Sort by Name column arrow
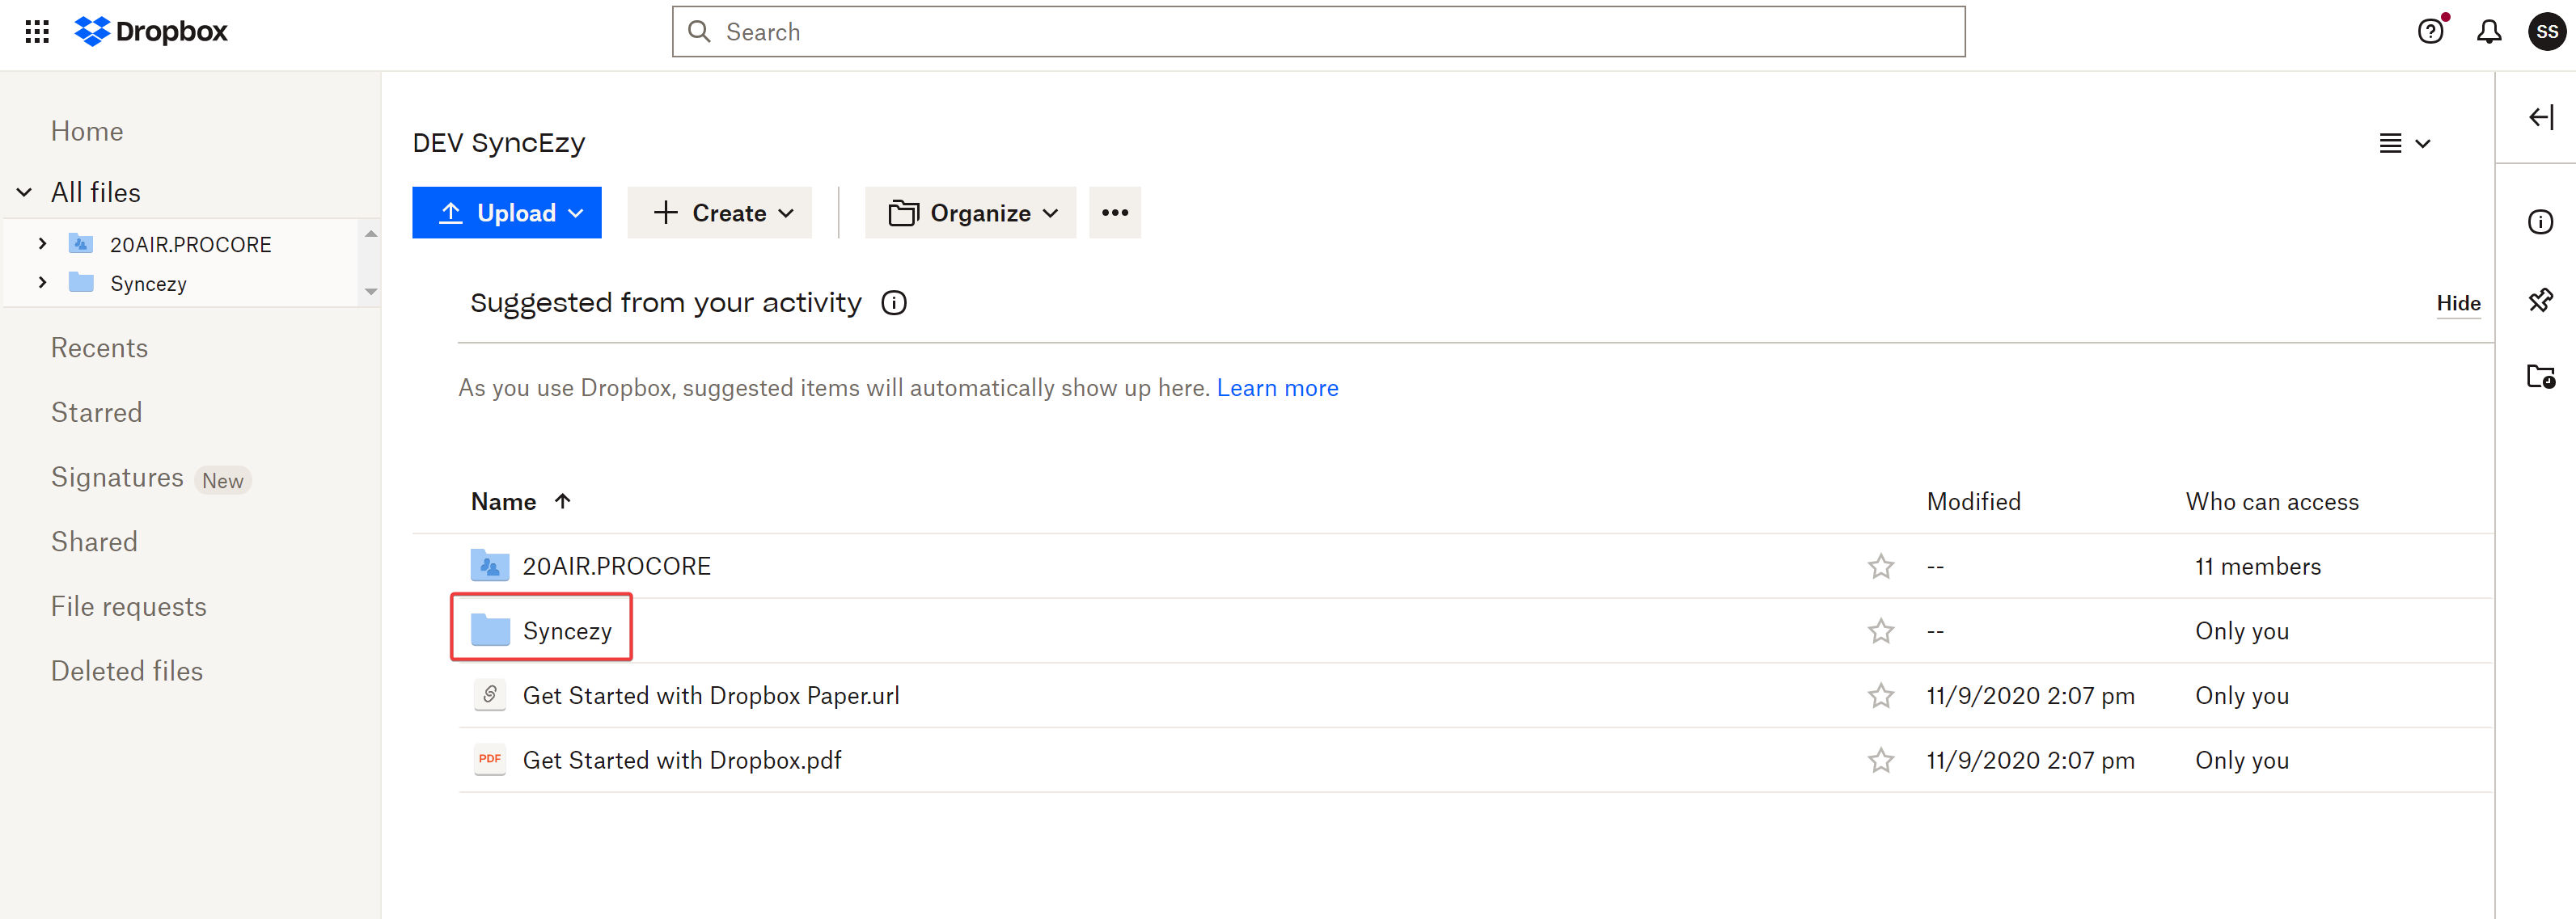The width and height of the screenshot is (2576, 919). point(563,501)
